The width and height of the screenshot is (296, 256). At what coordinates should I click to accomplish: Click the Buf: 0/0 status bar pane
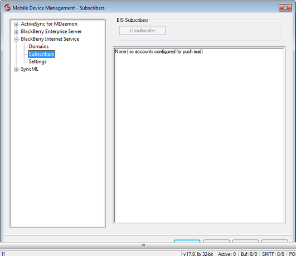point(249,254)
